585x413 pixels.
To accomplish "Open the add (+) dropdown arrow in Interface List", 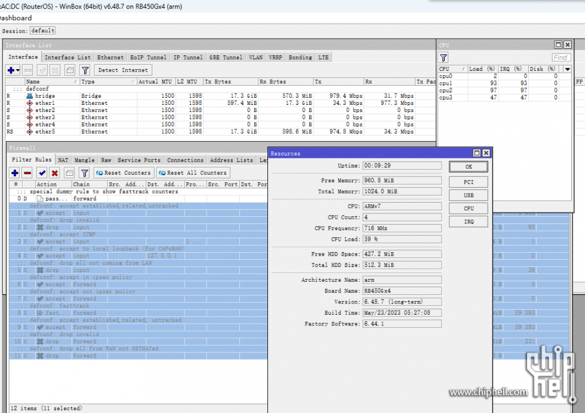I will (18, 70).
